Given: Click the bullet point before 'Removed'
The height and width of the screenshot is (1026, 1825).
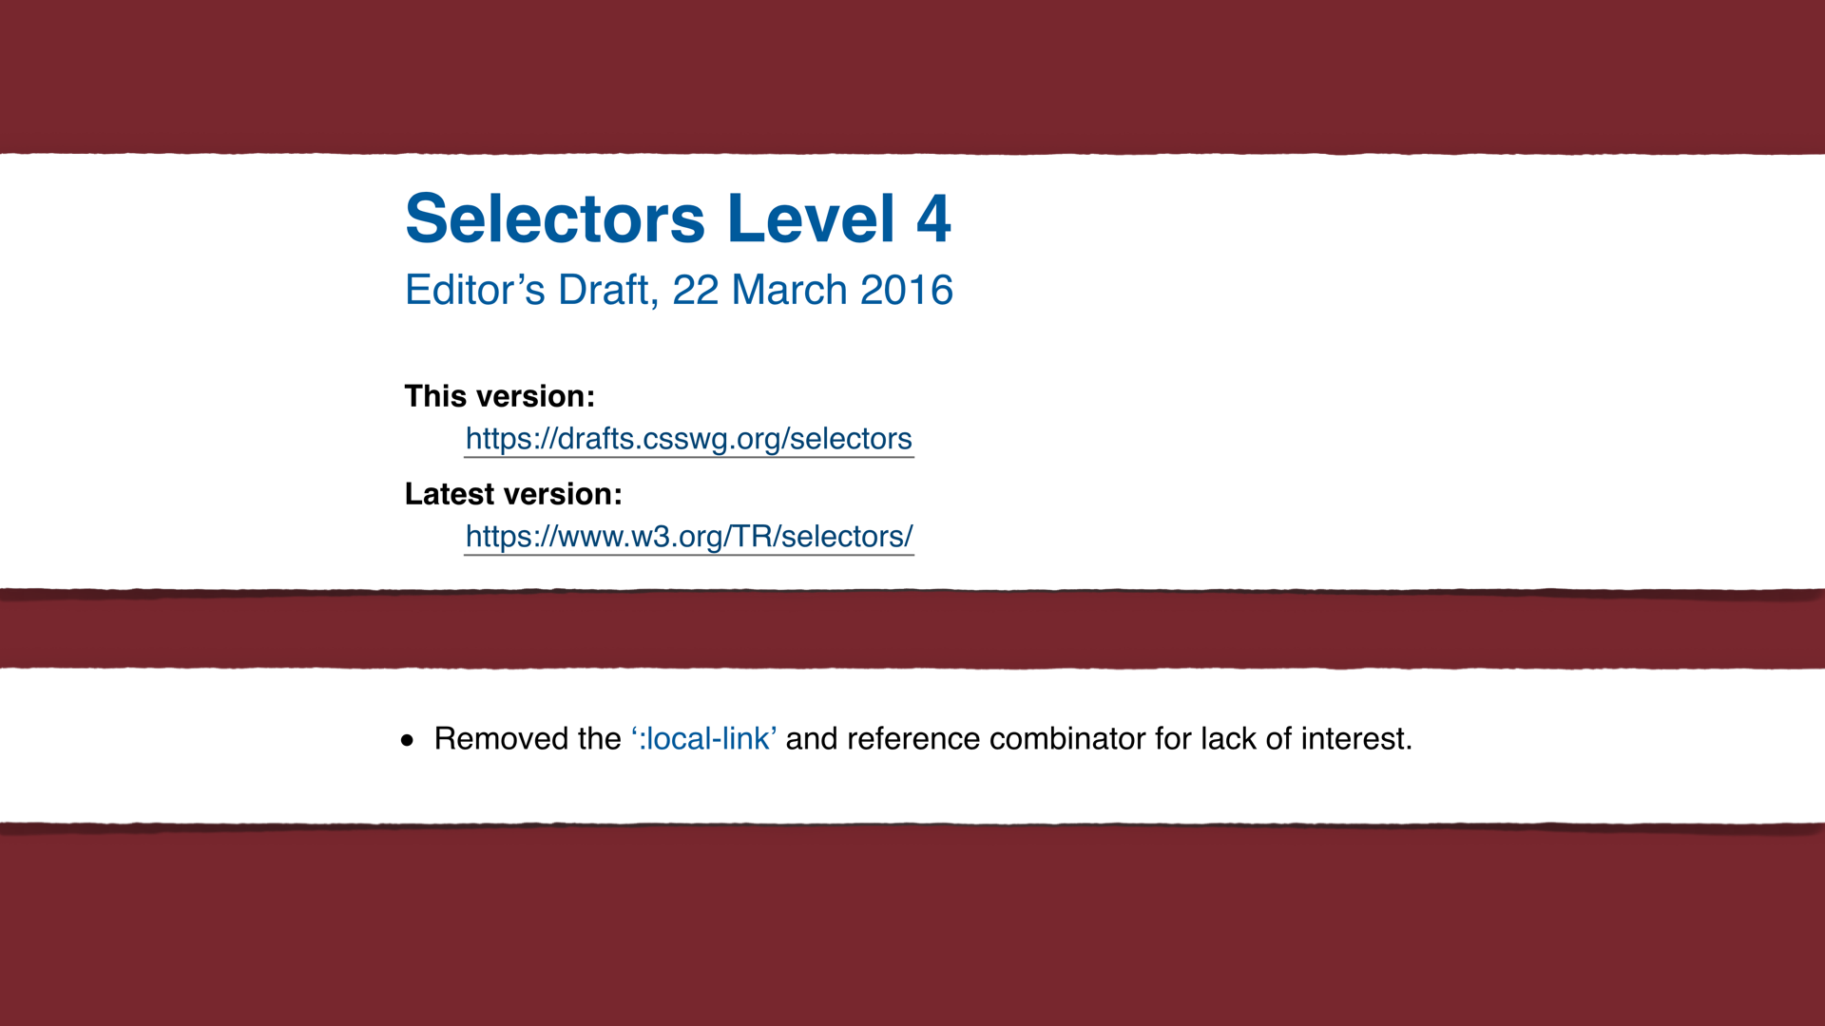Looking at the screenshot, I should [408, 740].
